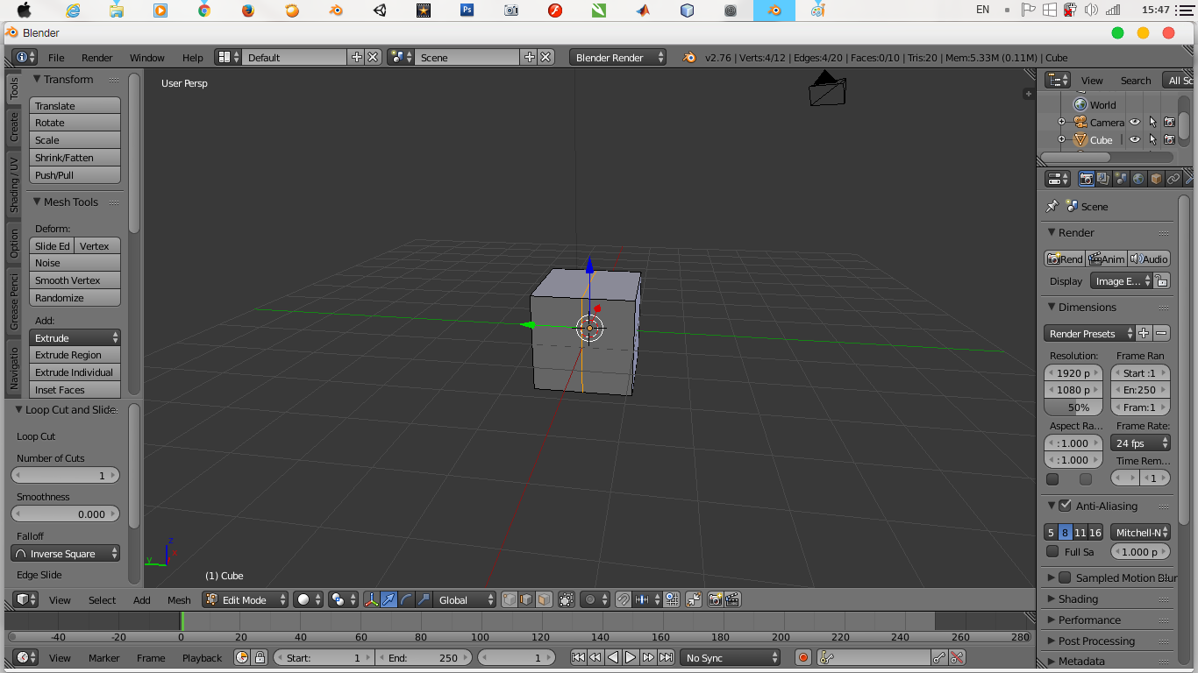Select the Scene properties tab
Viewport: 1198px width, 673px height.
[x=1121, y=178]
